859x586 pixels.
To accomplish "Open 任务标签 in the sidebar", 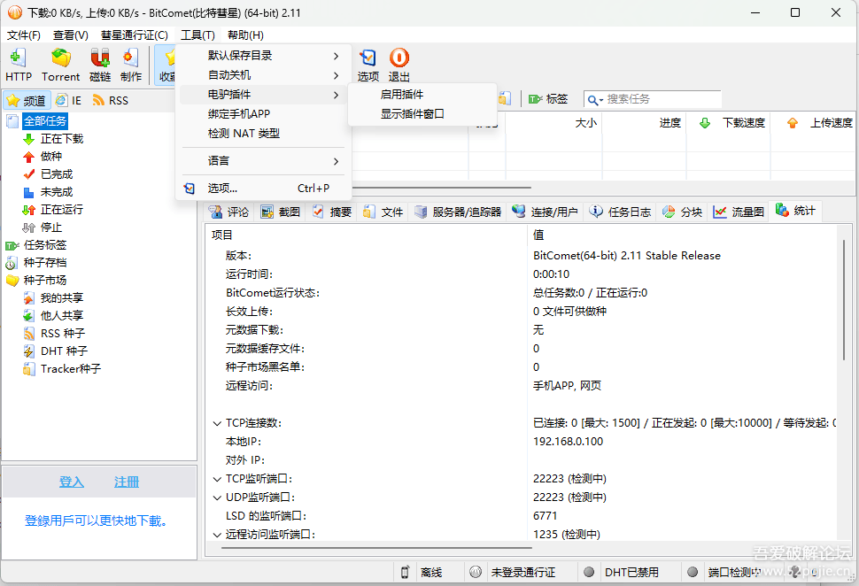I will tap(36, 245).
